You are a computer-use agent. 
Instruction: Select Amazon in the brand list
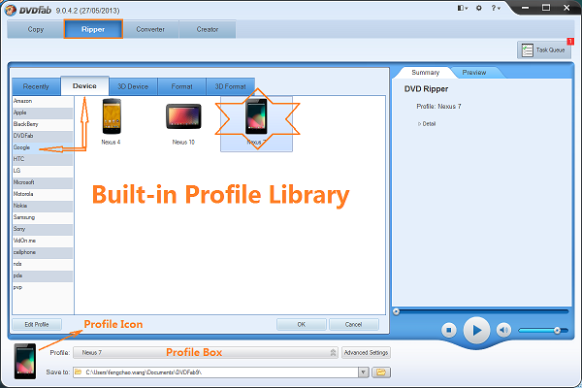(x=43, y=101)
